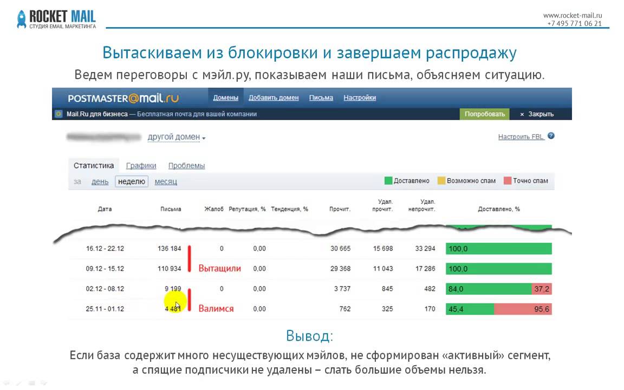Viewport: 624px width, 390px height.
Task: Click the 136 184 letters value
Action: pyautogui.click(x=169, y=249)
